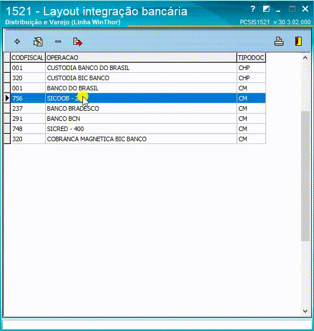Click row selector beside code 748
314x331 pixels.
7,129
